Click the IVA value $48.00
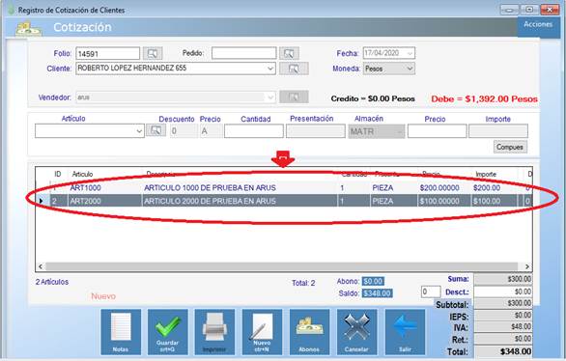 point(503,327)
